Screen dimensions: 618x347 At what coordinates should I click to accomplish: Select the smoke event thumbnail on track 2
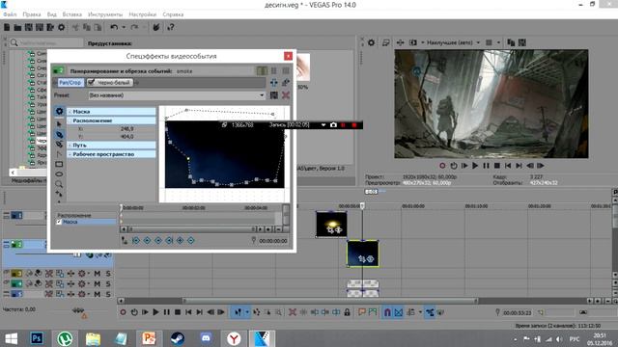(363, 254)
